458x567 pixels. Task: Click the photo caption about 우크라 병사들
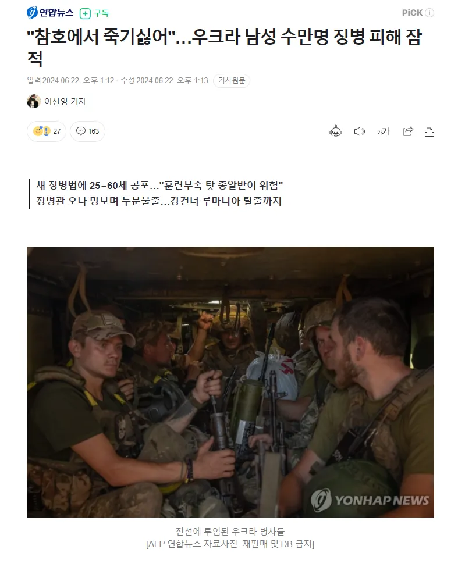tap(230, 537)
